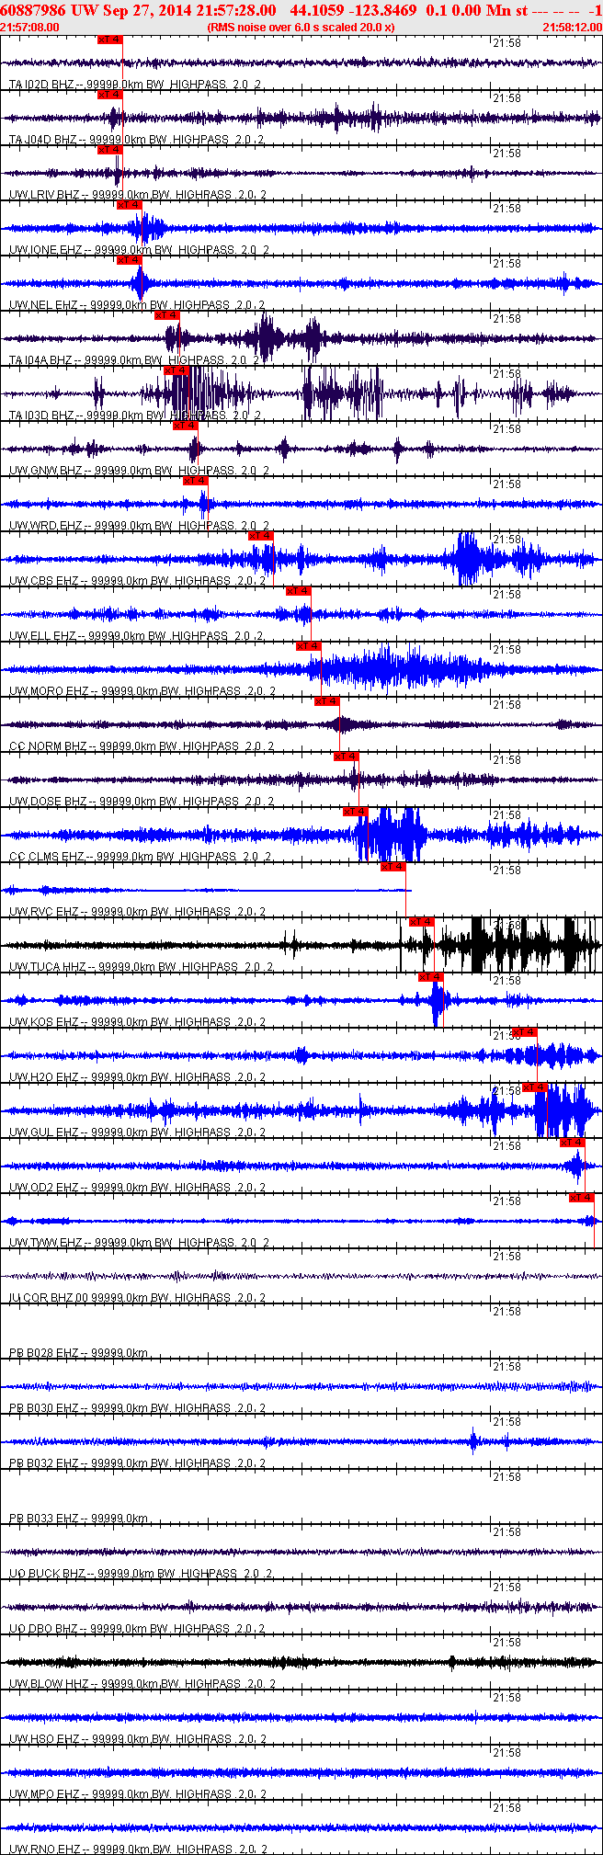
Task: Click the red pick marker on UW.KOS trace
Action: click(x=430, y=977)
